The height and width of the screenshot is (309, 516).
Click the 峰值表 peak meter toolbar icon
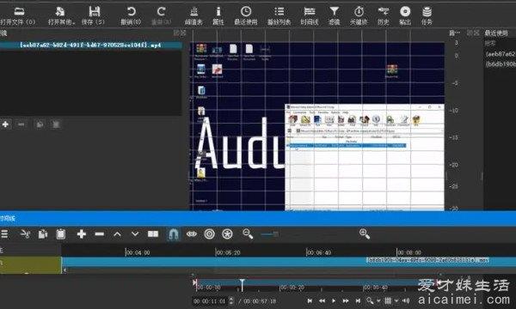193,15
